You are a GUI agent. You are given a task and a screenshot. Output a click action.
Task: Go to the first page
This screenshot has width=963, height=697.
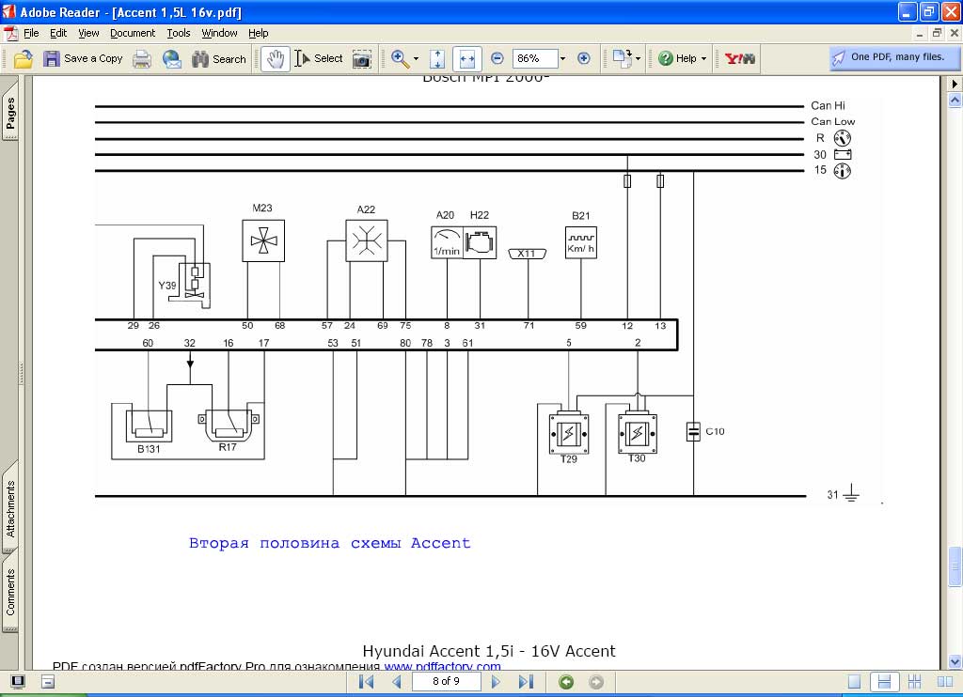(367, 682)
